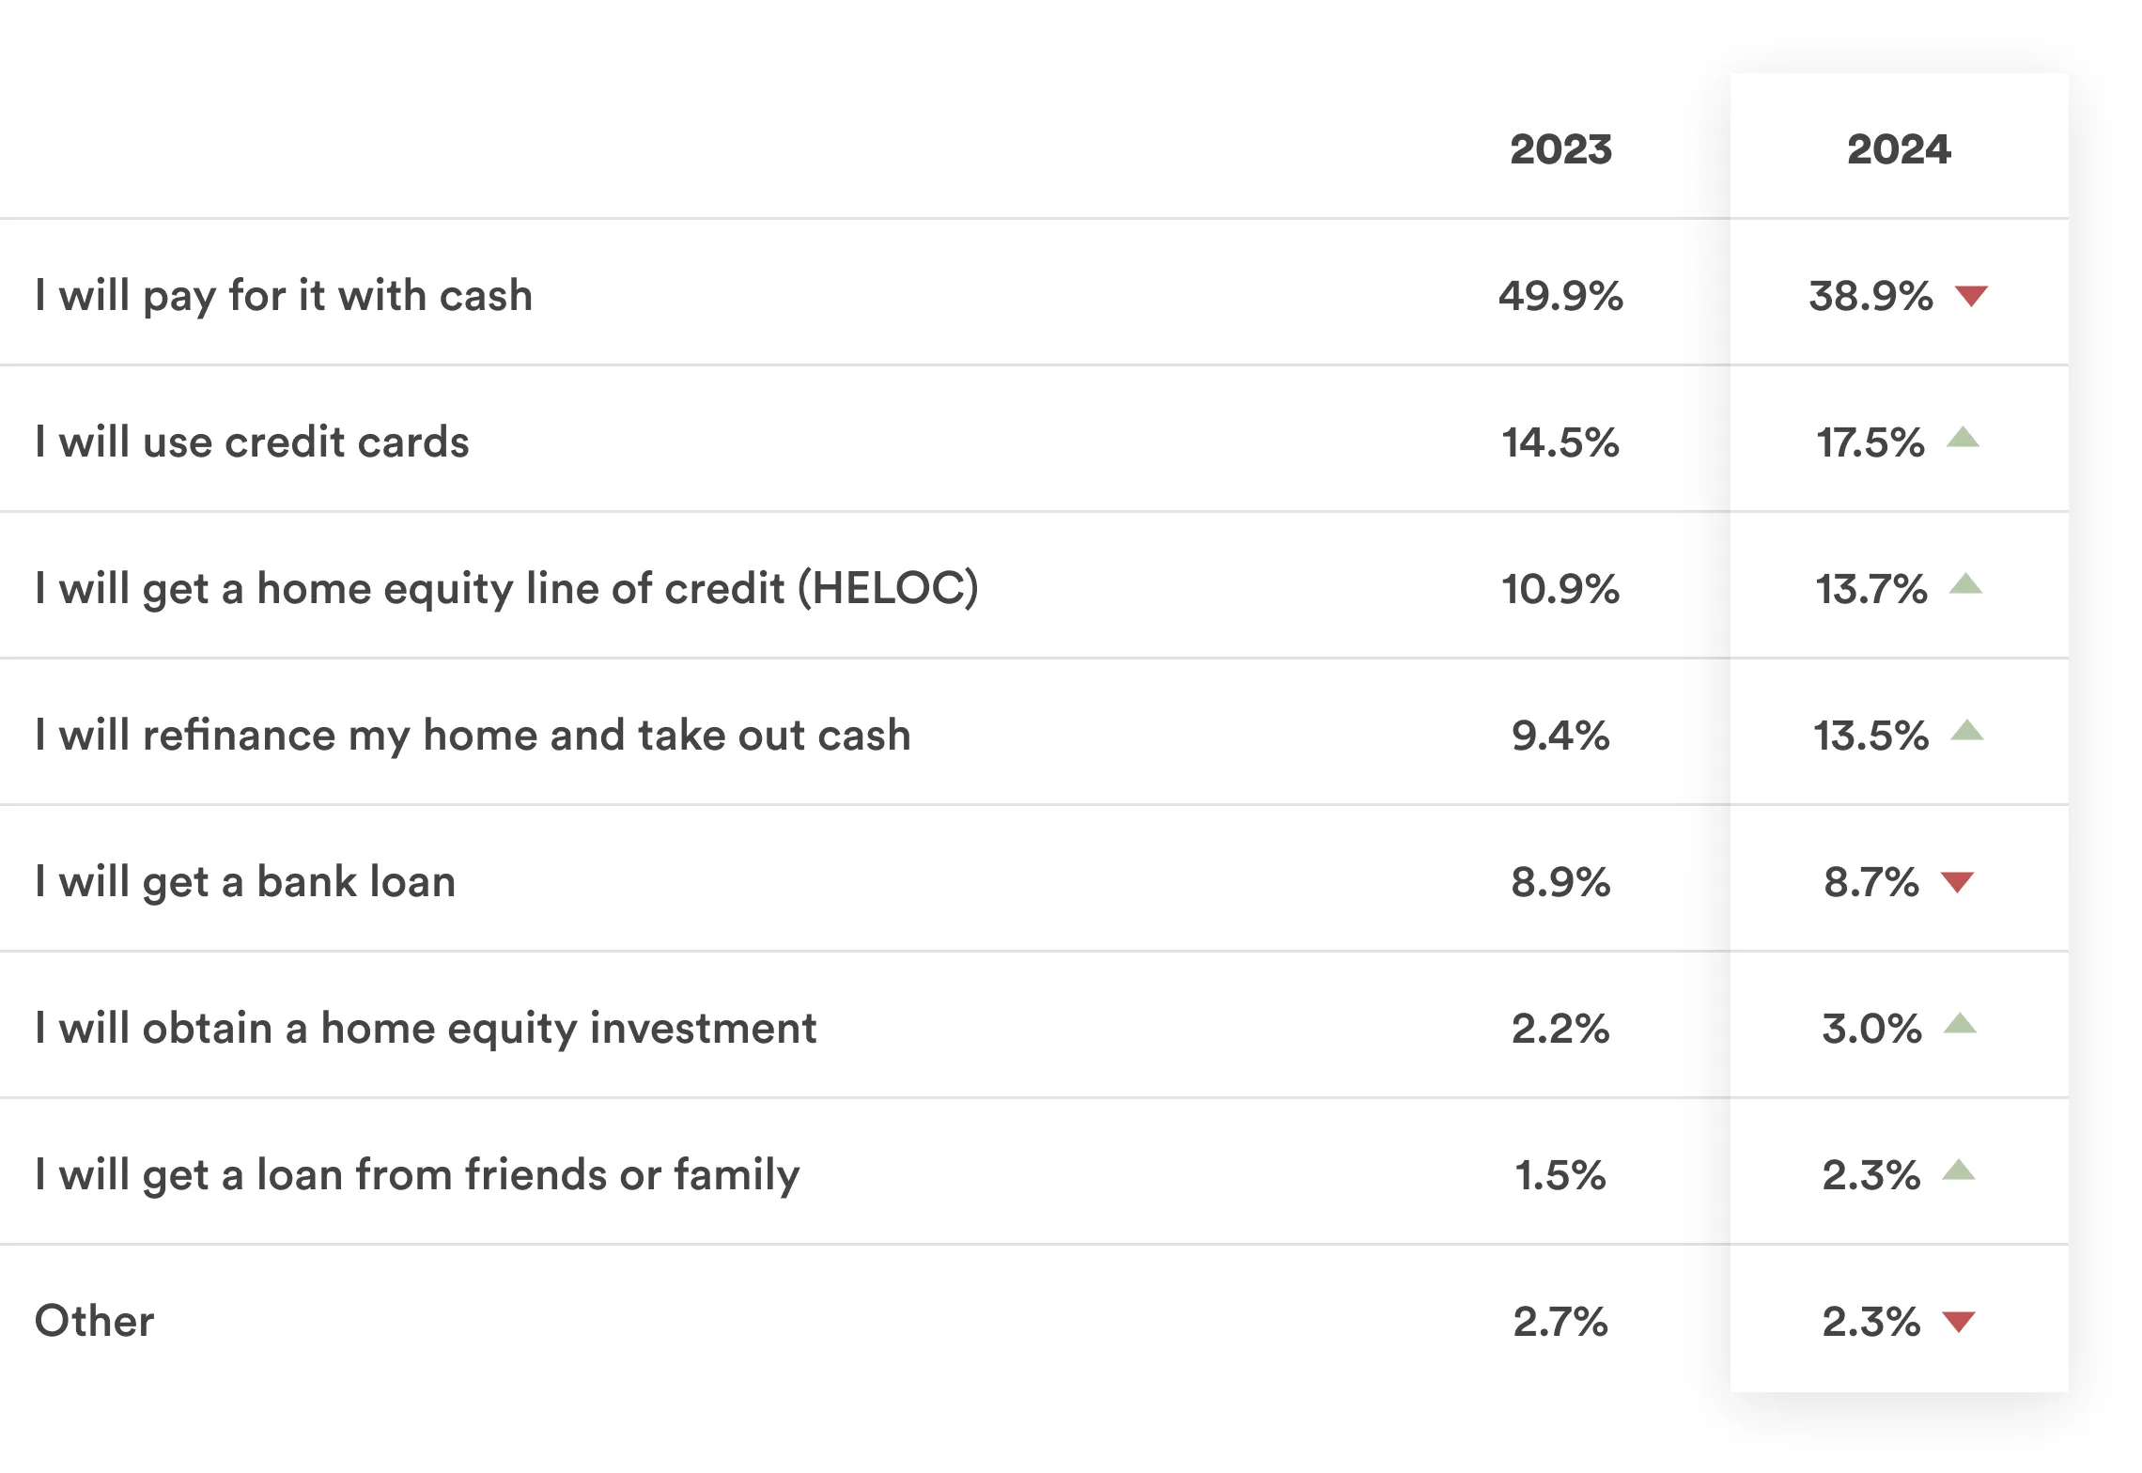Image resolution: width=2142 pixels, height=1473 pixels.
Task: Click "I will use credit cards" label
Action: click(x=252, y=442)
